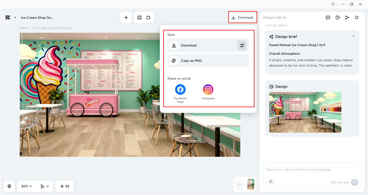Image resolution: width=368 pixels, height=195 pixels.
Task: Open the history clock icon
Action: coord(338,18)
